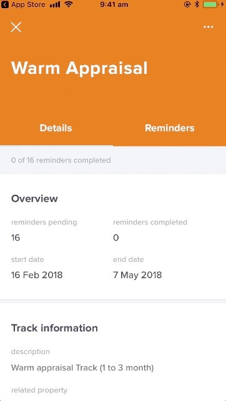Tap the end date 7 May 2018
This screenshot has height=401, width=226.
(x=137, y=275)
